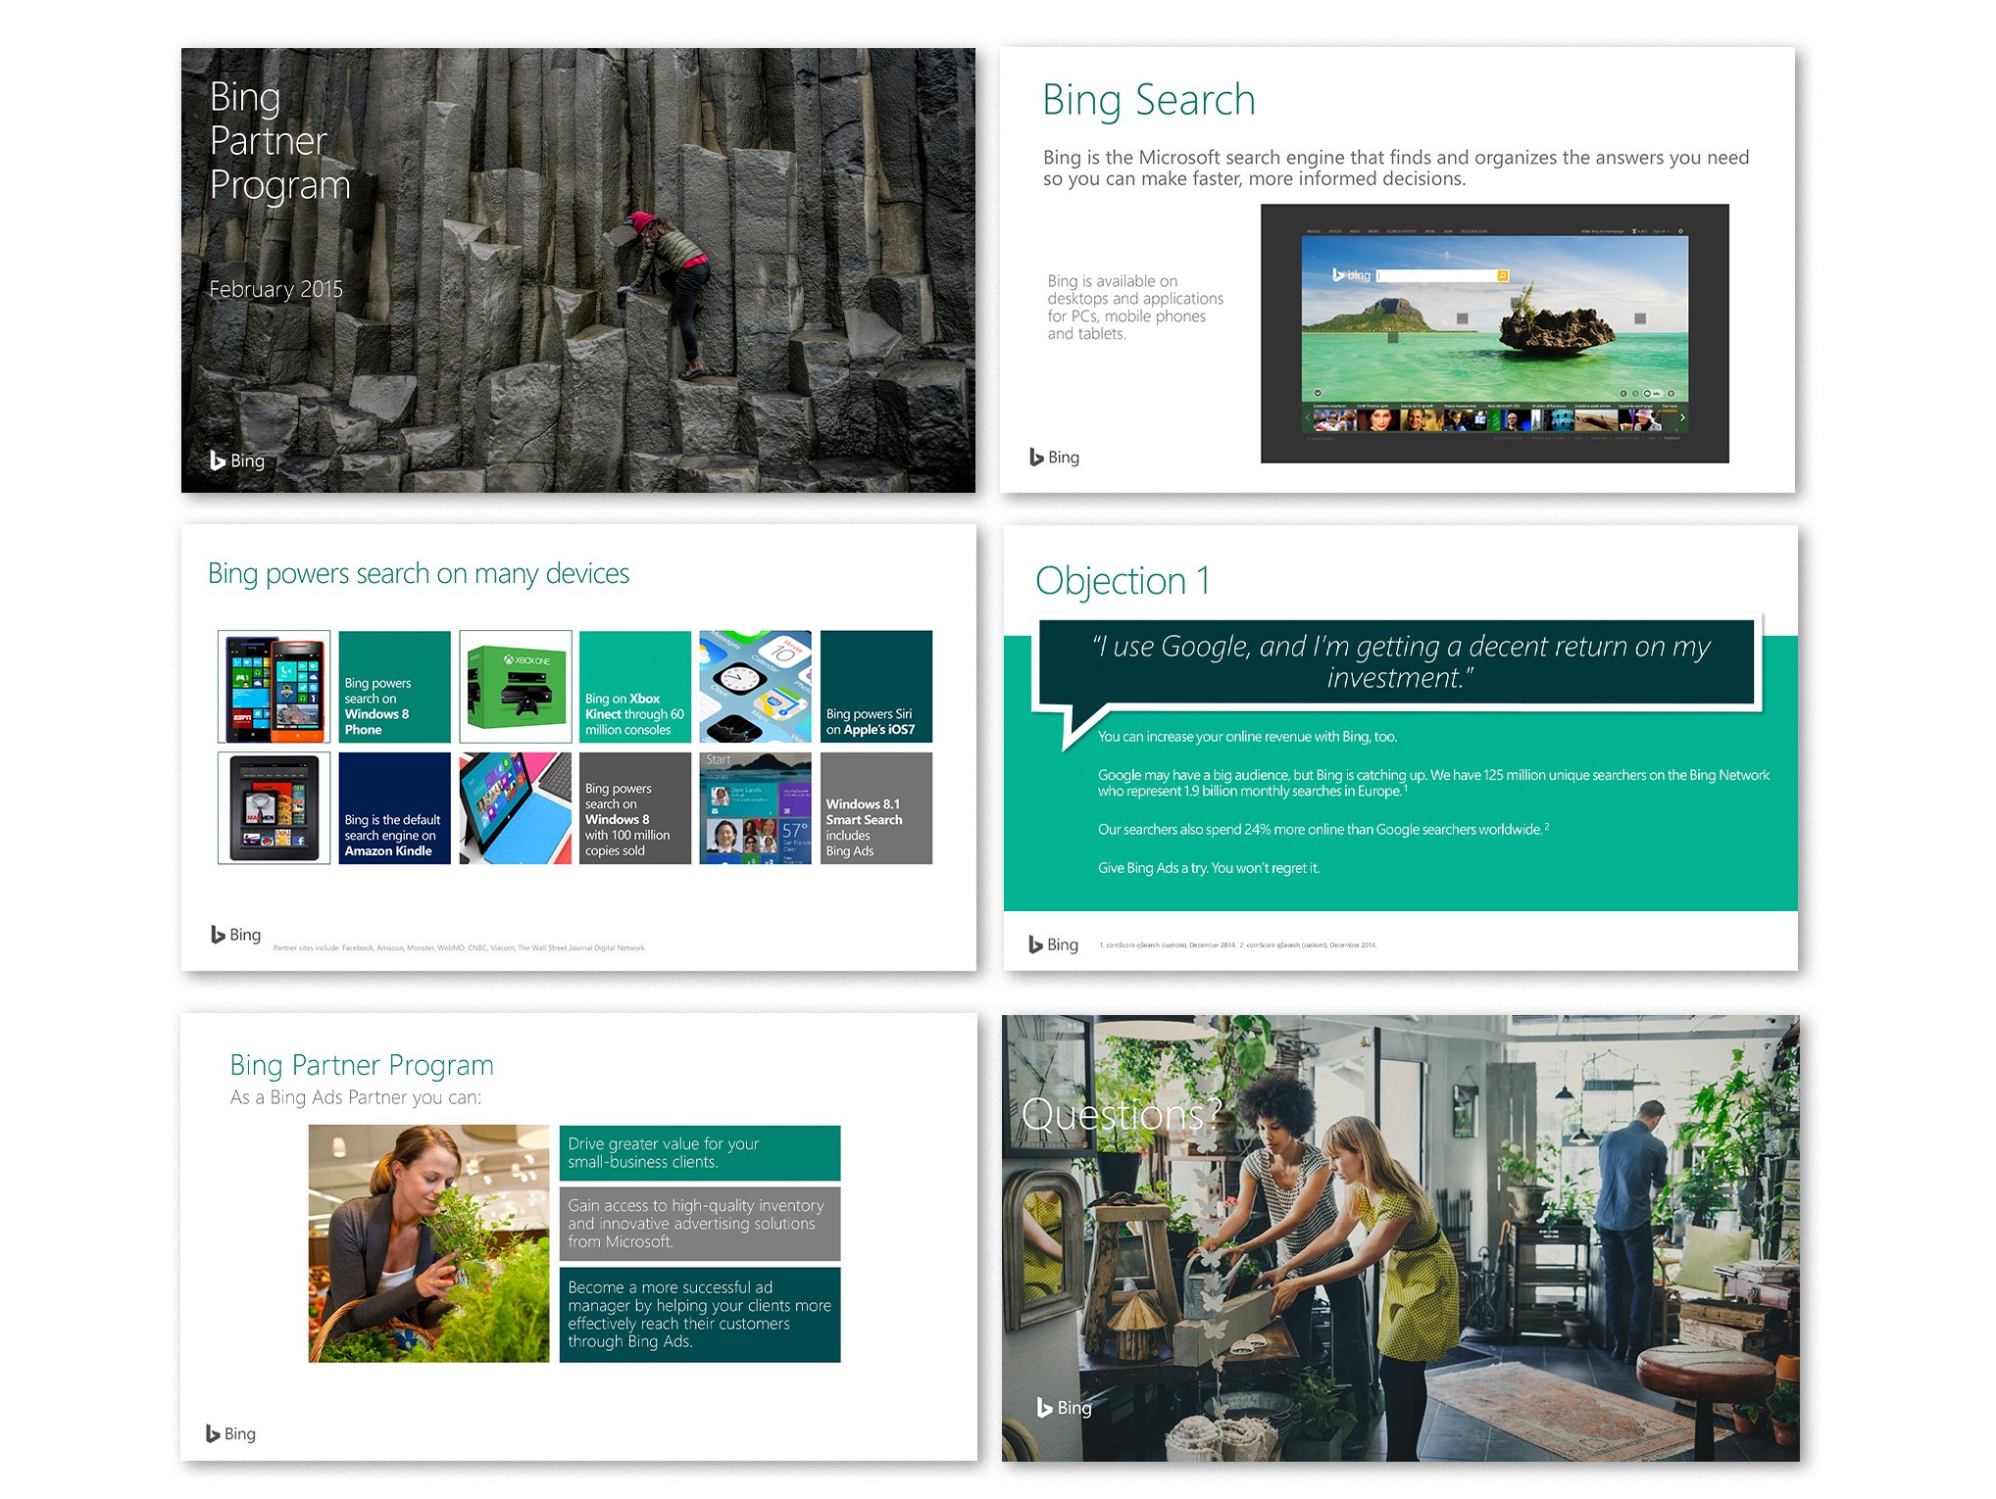Click the woman smelling herbs photo
The width and height of the screenshot is (1996, 1499).
coord(428,1243)
